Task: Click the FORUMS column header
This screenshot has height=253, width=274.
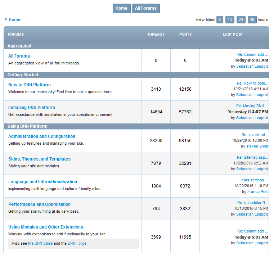Action: (16, 35)
